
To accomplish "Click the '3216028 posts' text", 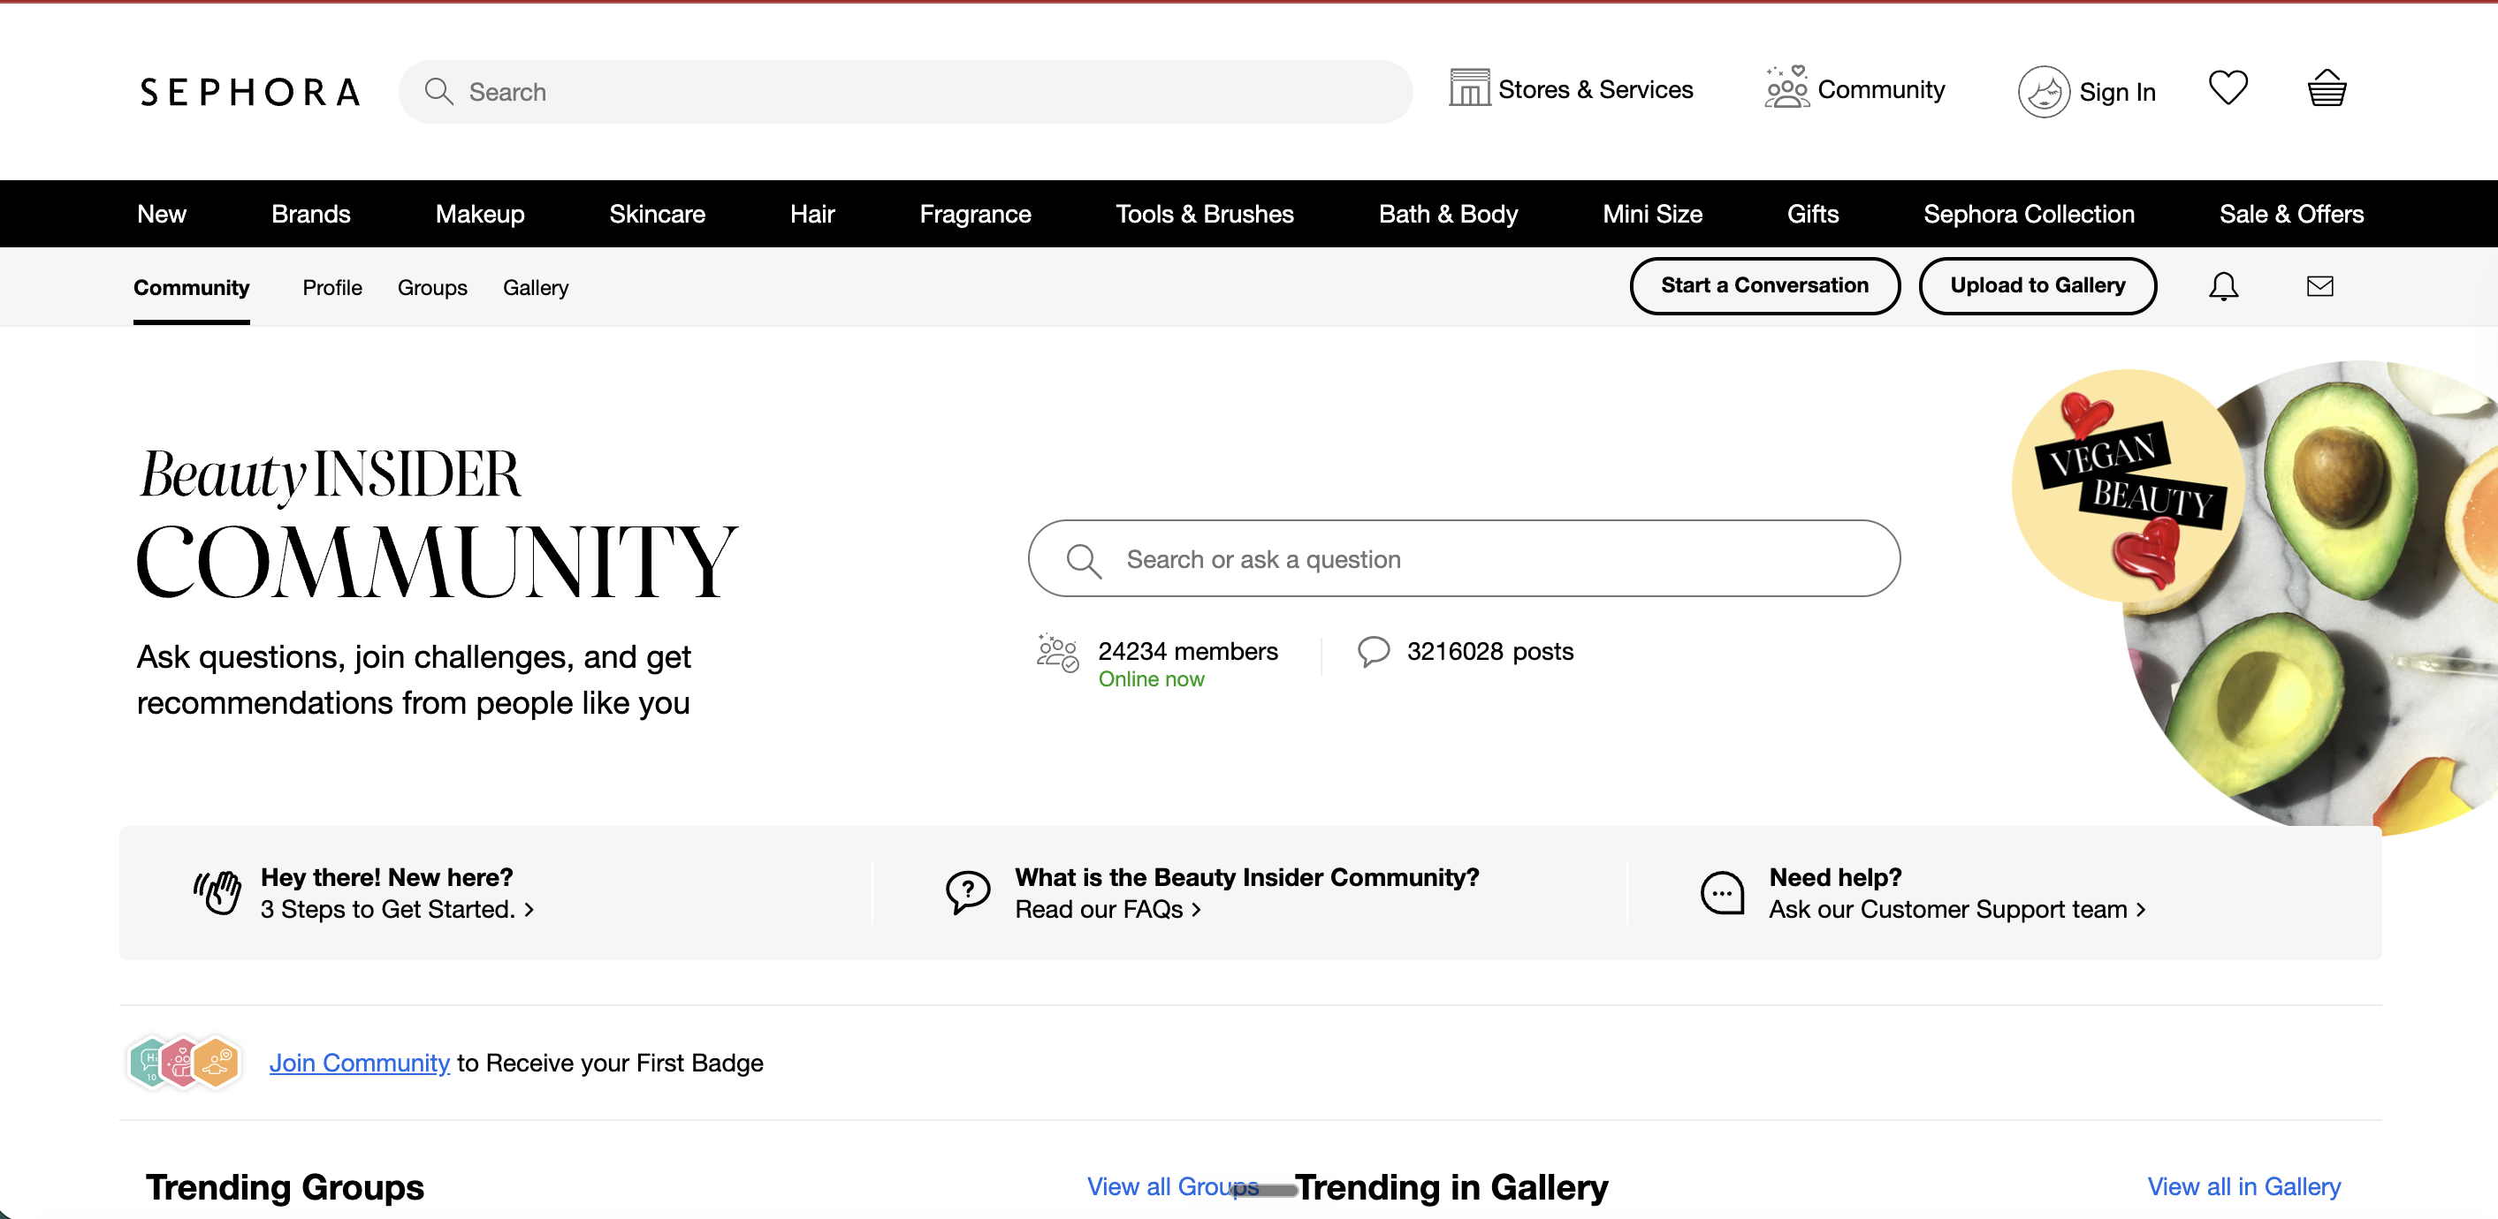I will [1490, 651].
